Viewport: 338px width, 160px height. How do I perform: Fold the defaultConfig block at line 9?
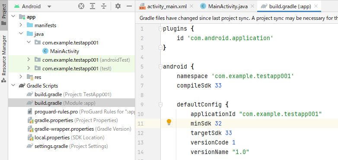(160, 105)
